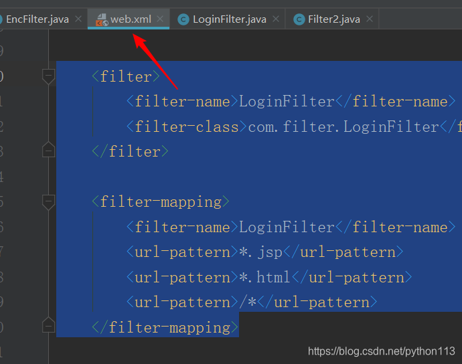The height and width of the screenshot is (364, 462).
Task: Close the LoginFilter.java tab
Action: click(x=276, y=19)
